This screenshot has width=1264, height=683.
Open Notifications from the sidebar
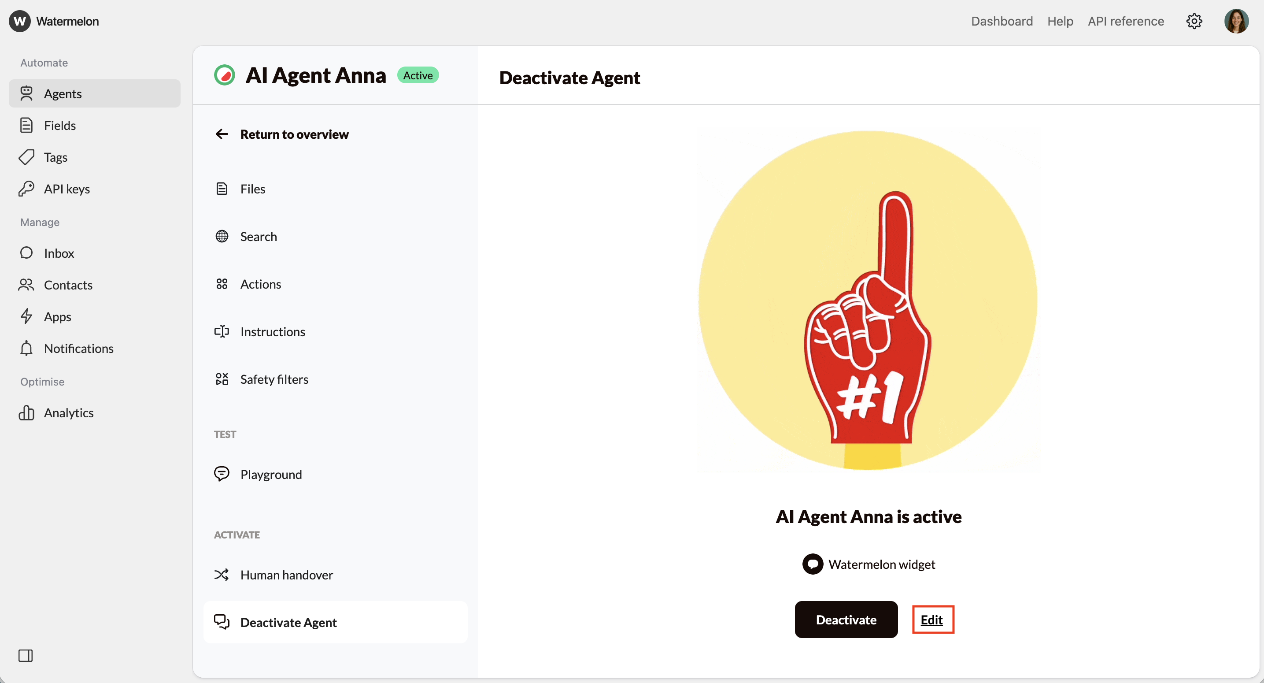tap(79, 349)
